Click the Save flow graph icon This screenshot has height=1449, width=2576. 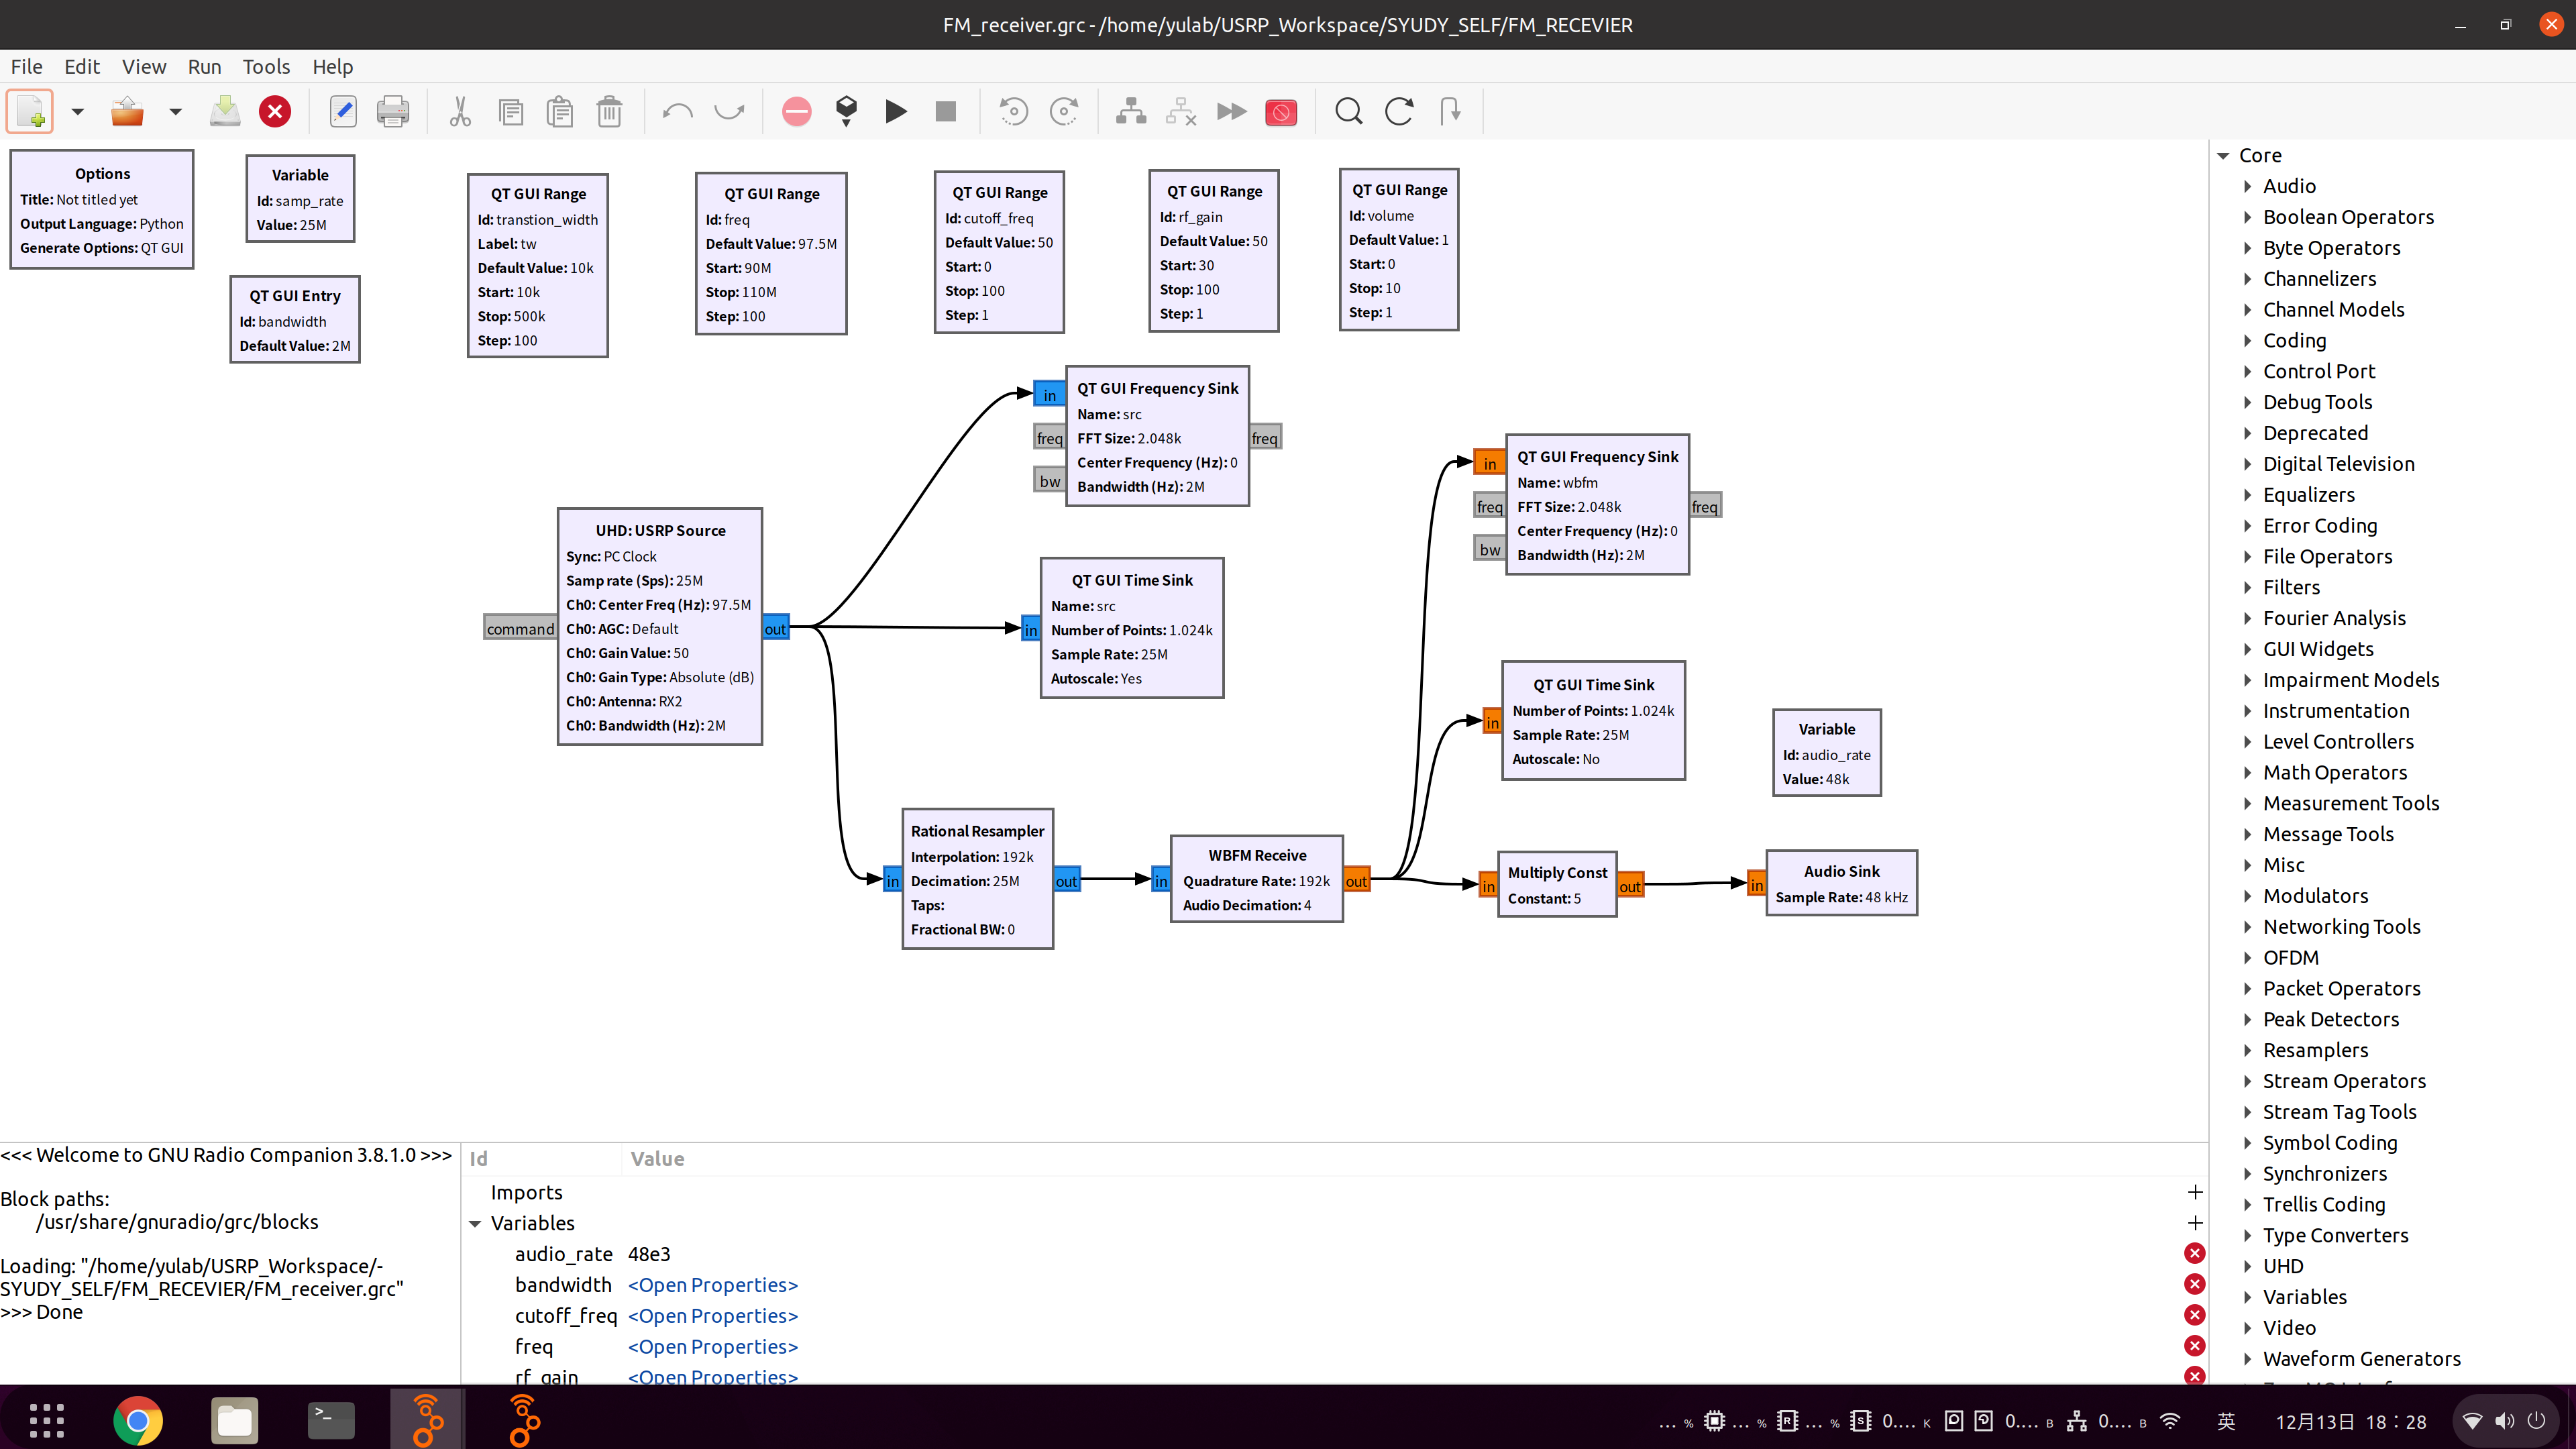[x=225, y=111]
